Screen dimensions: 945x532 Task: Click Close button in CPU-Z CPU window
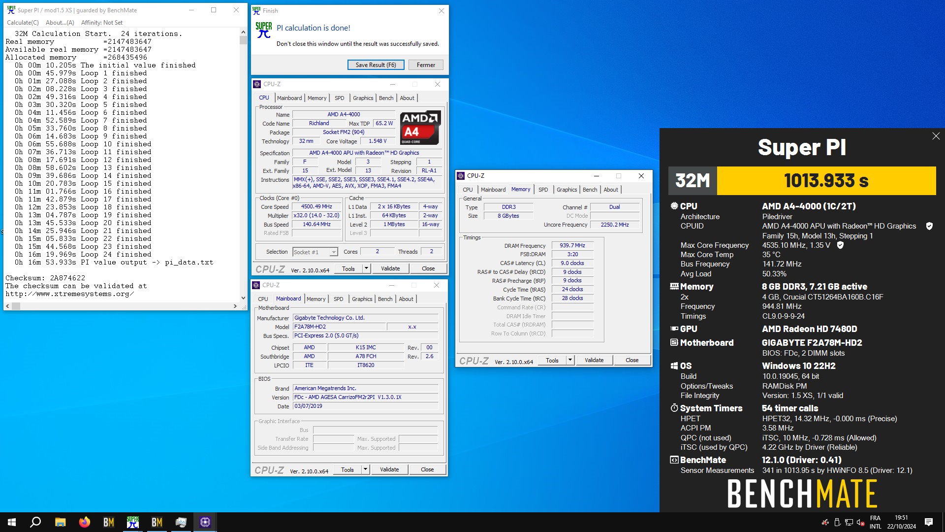(x=428, y=268)
